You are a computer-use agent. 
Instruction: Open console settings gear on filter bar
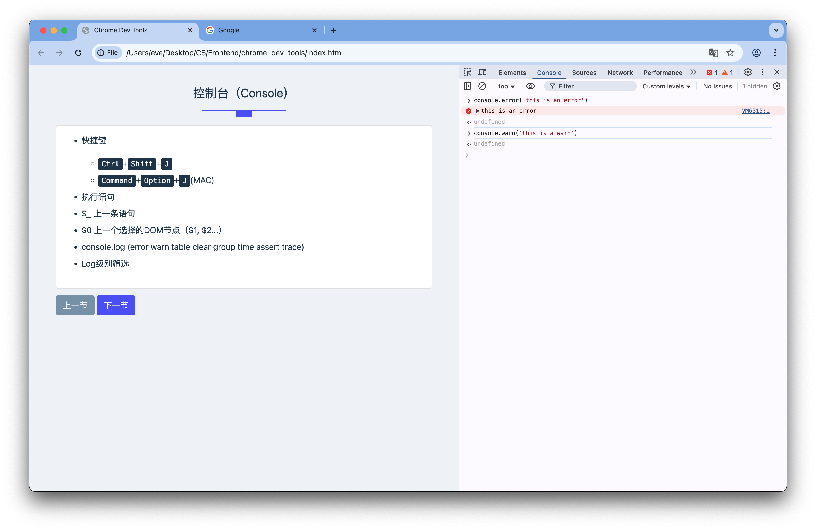coord(777,86)
